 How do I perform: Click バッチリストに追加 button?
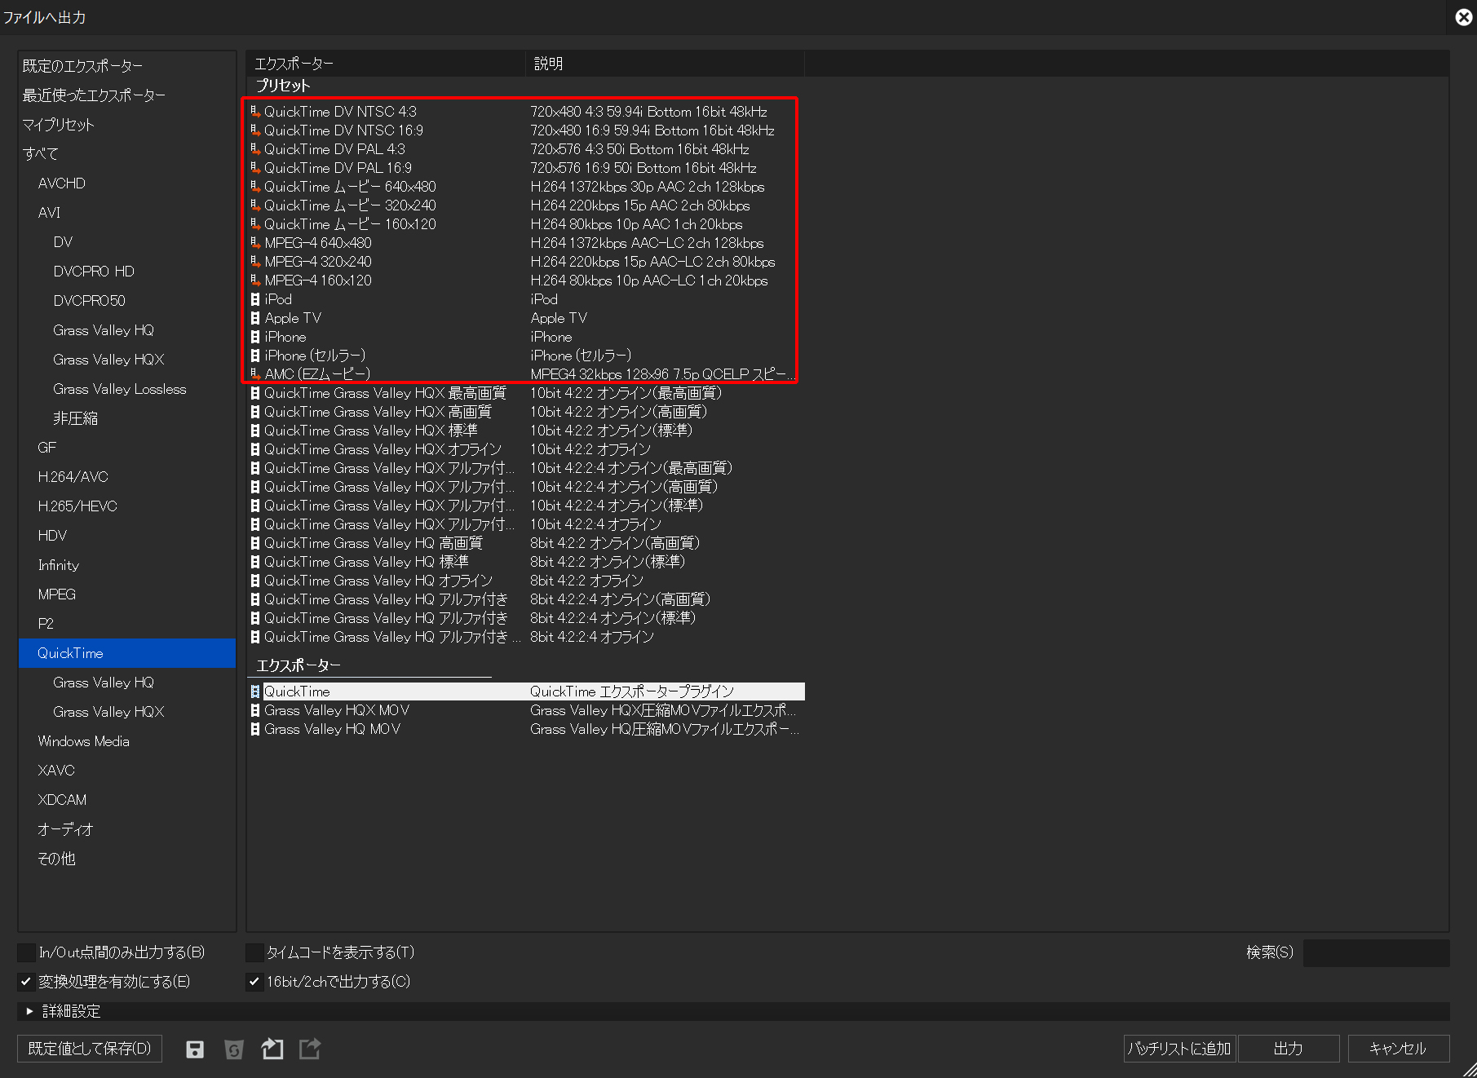pos(1179,1049)
